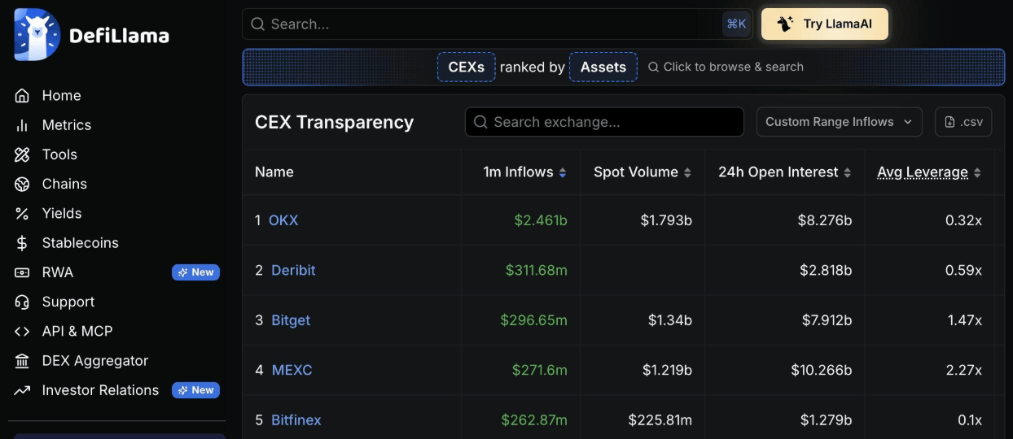
Task: Click the Try LlamaAI button
Action: point(825,24)
